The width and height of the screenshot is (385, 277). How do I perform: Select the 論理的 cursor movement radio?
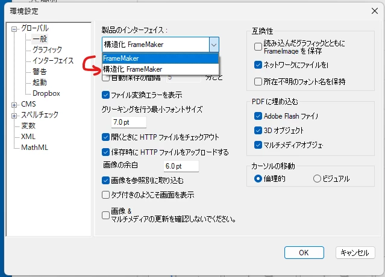[x=258, y=179]
